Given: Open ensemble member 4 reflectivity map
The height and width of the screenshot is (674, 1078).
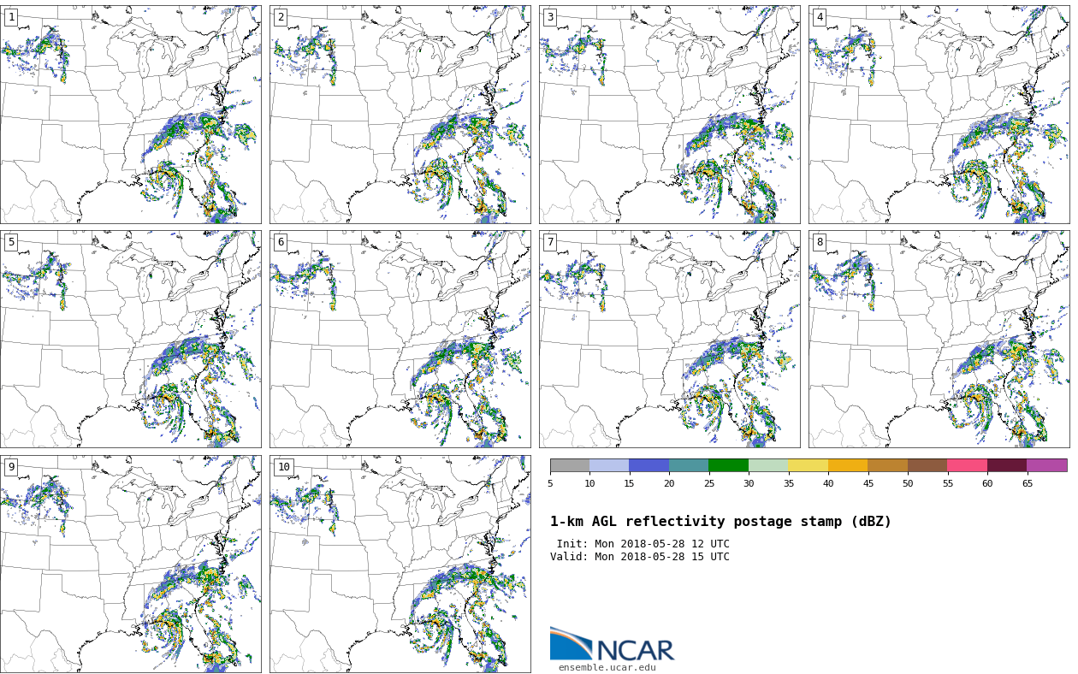Looking at the screenshot, I should coord(939,115).
